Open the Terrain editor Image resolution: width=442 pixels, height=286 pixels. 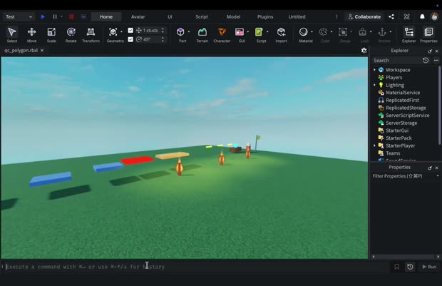click(x=202, y=35)
